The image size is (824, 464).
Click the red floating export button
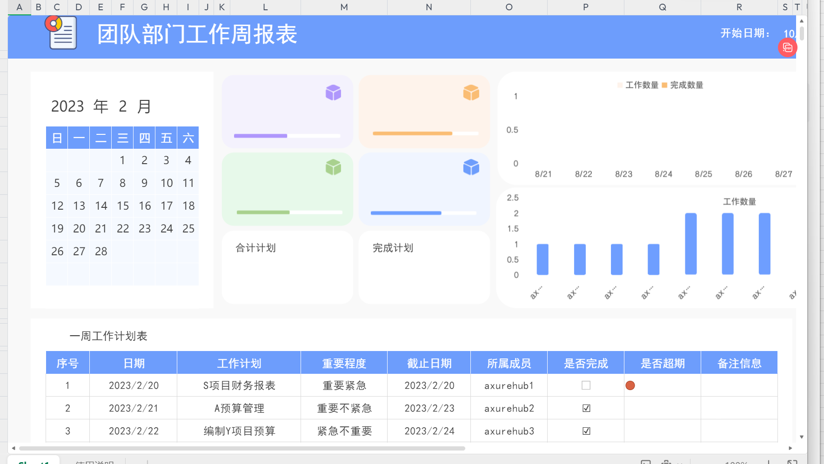click(787, 47)
